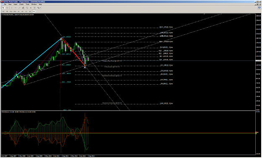Choose the Text 'A' tool
Viewport: 262px width, 158px height.
click(31, 8)
